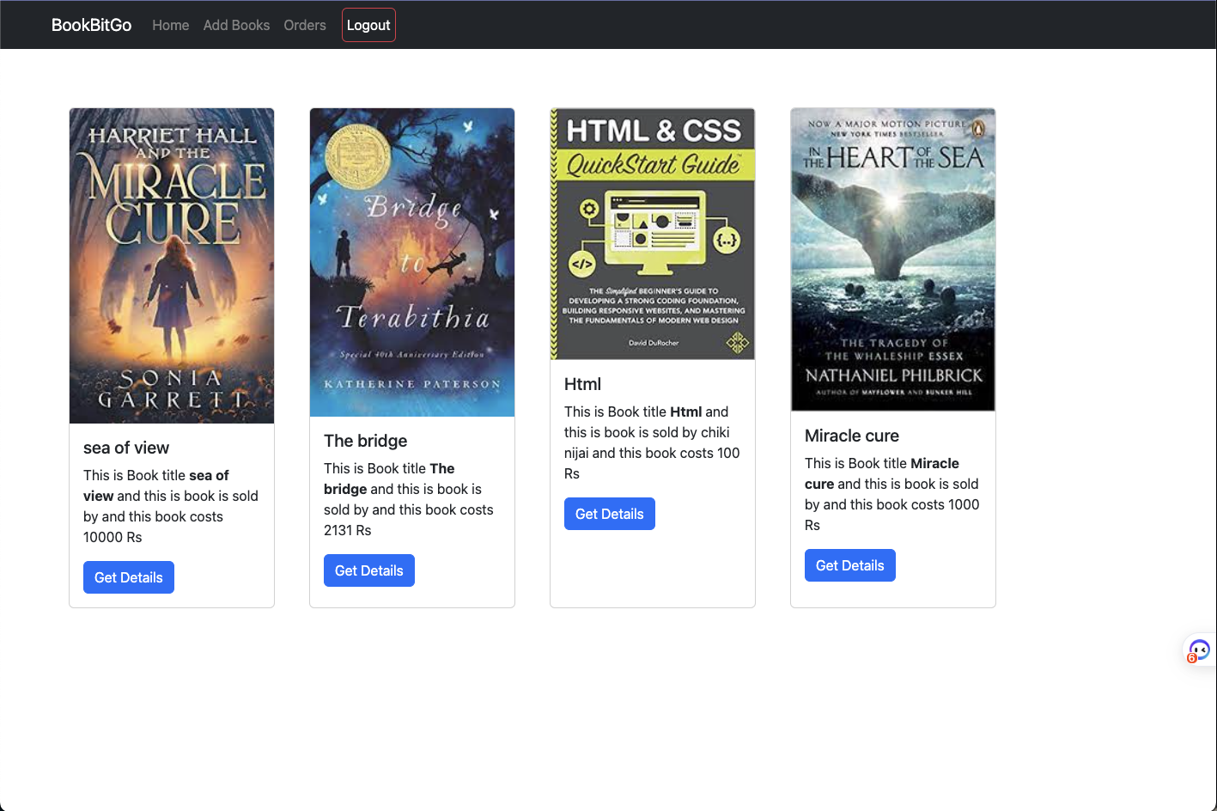1217x811 pixels.
Task: Open the HTML & CSS QuickStart Guide cover
Action: (653, 234)
